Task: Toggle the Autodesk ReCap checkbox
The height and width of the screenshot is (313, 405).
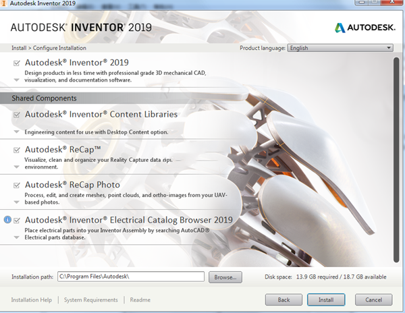Action: (x=16, y=150)
